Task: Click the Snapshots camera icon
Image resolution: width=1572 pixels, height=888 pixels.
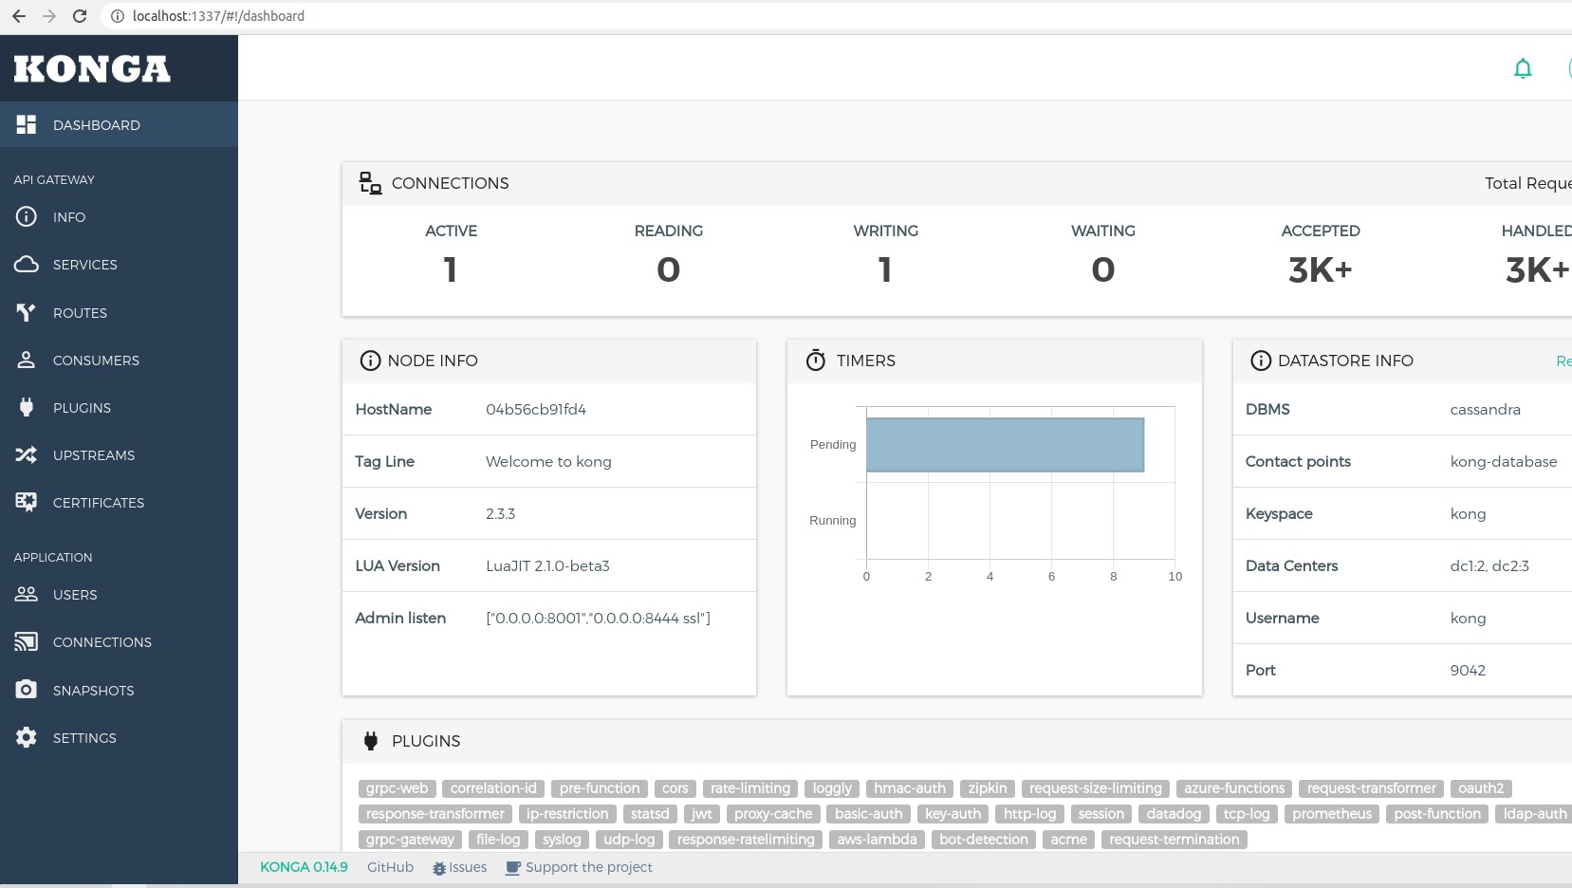Action: (27, 689)
